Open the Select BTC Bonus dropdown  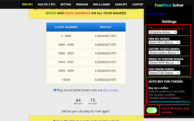[164, 42]
